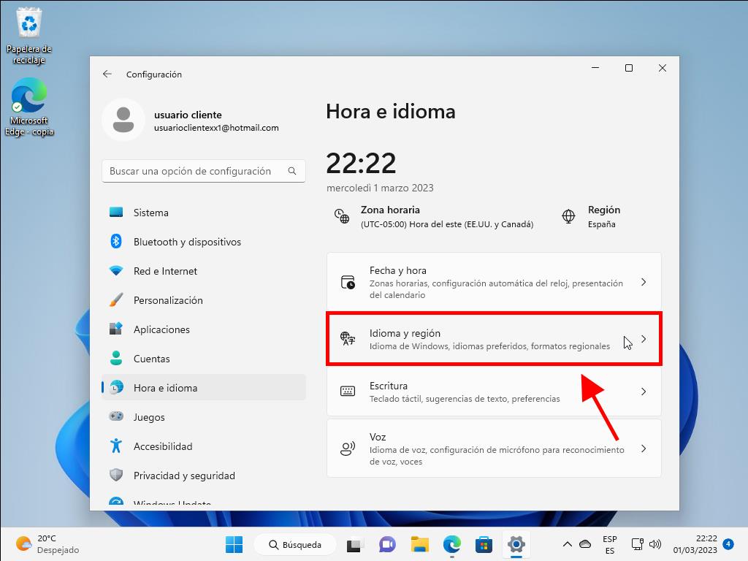Open Juegos settings category
Viewport: 748px width, 561px height.
coord(149,417)
